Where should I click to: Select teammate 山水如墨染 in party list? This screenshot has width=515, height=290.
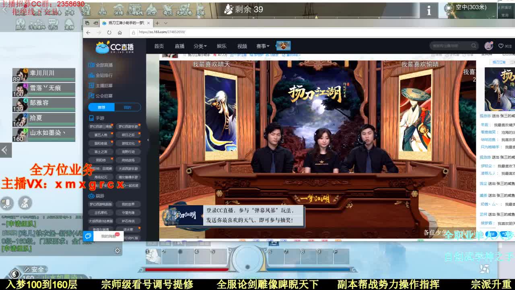[x=43, y=134]
